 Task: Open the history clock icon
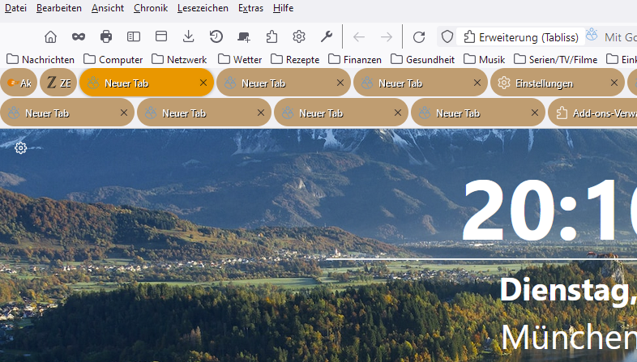pyautogui.click(x=216, y=36)
